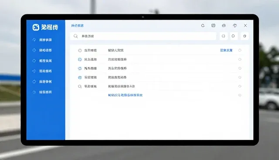Open the third item in the blue sidebar
The height and width of the screenshot is (160, 279).
click(x=42, y=61)
